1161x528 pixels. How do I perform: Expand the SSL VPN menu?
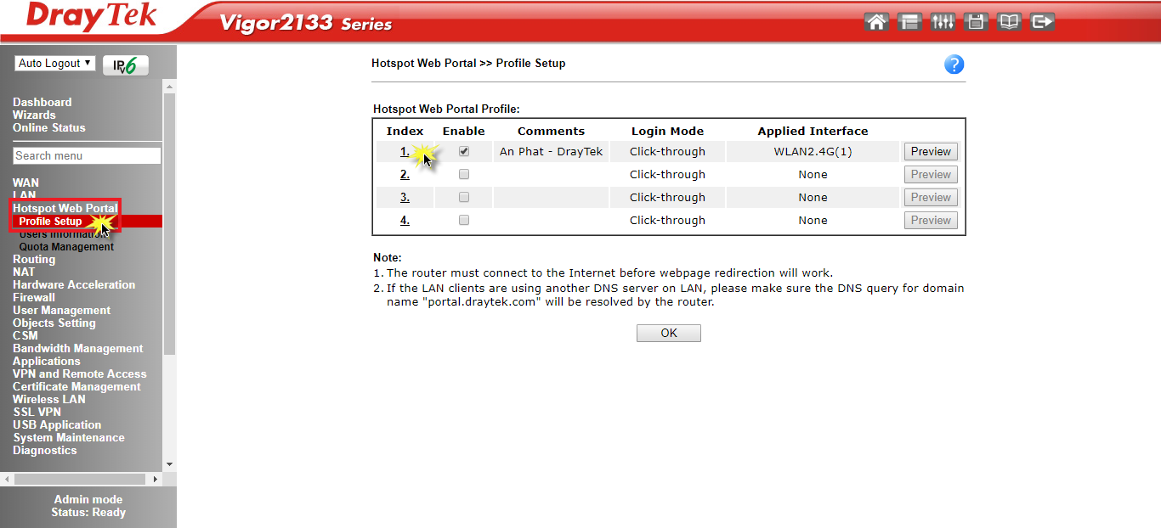(x=37, y=412)
